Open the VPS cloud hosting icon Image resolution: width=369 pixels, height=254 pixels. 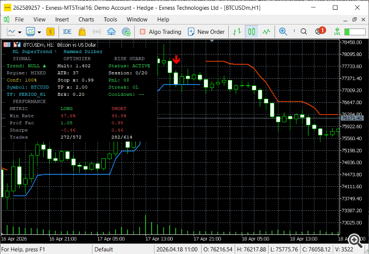(111, 31)
